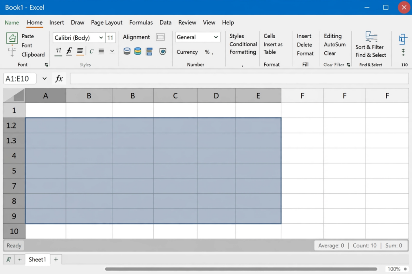Click the gray justify lines icon

coord(101,51)
